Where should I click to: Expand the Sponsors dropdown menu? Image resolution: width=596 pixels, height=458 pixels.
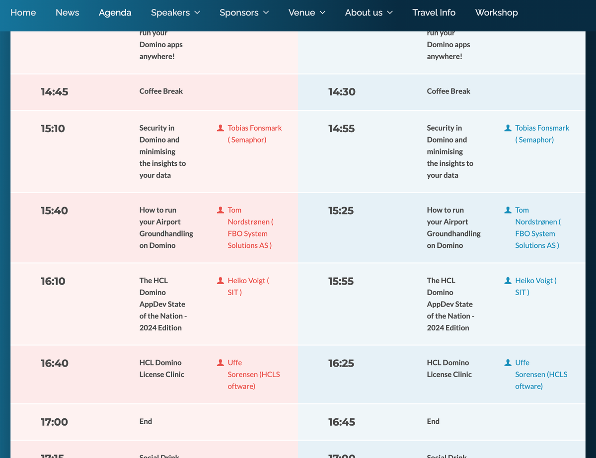[244, 12]
